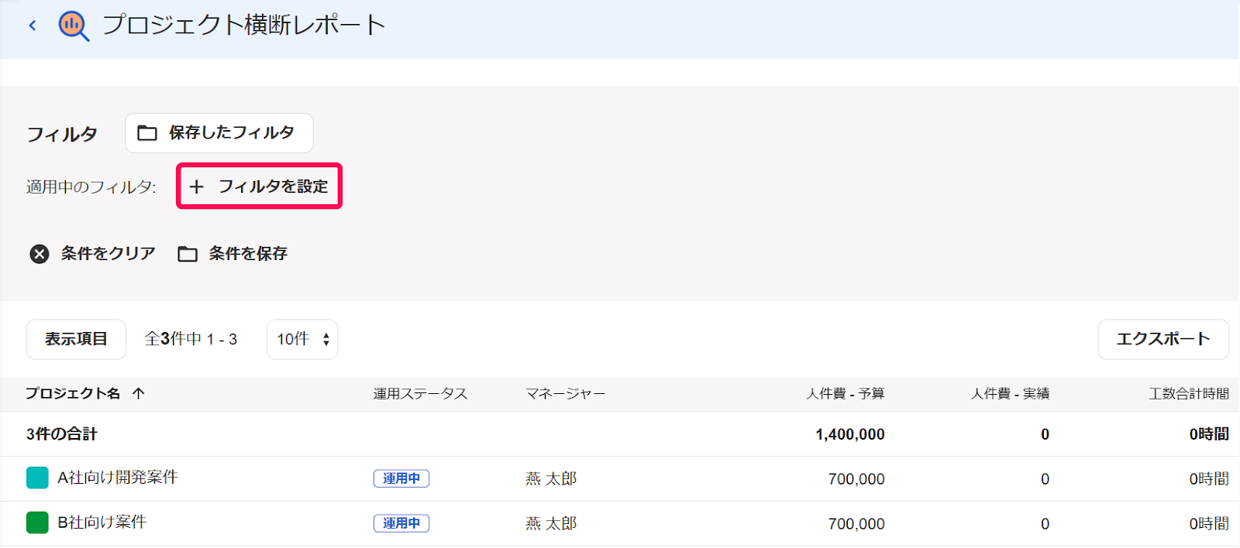Viewport: 1240px width, 548px height.
Task: Click フィルタを設定 to add a filter
Action: pyautogui.click(x=260, y=186)
